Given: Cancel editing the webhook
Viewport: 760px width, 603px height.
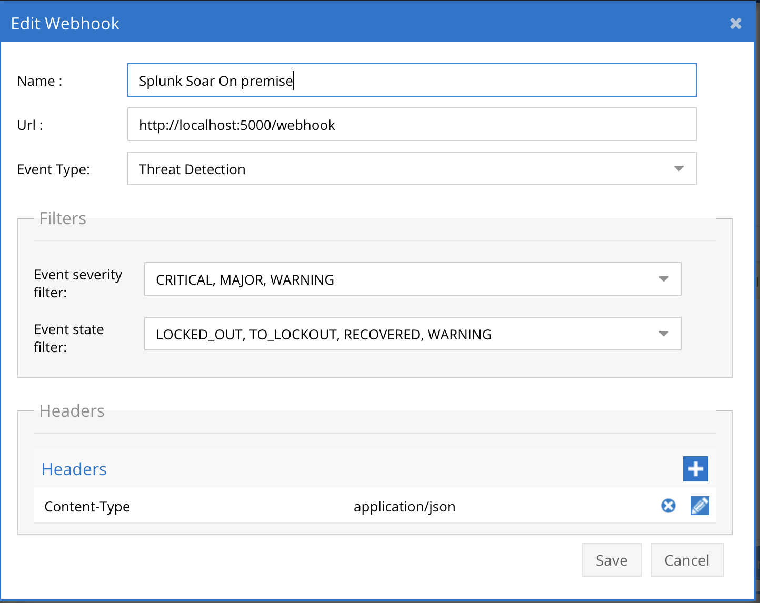Looking at the screenshot, I should 686,560.
